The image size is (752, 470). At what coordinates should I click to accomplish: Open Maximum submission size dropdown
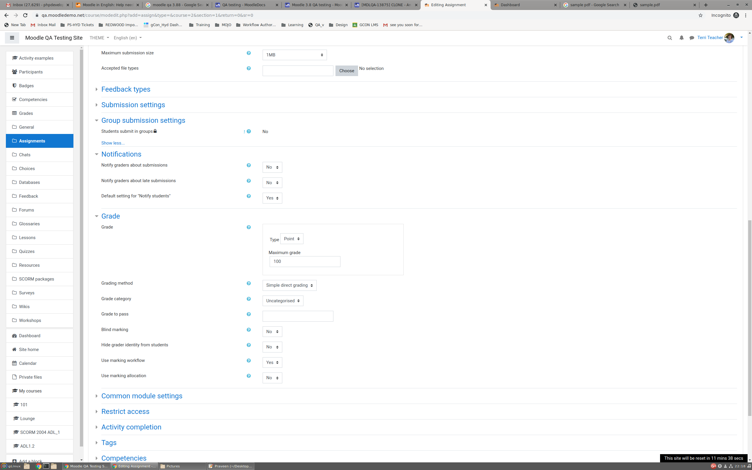coord(294,55)
